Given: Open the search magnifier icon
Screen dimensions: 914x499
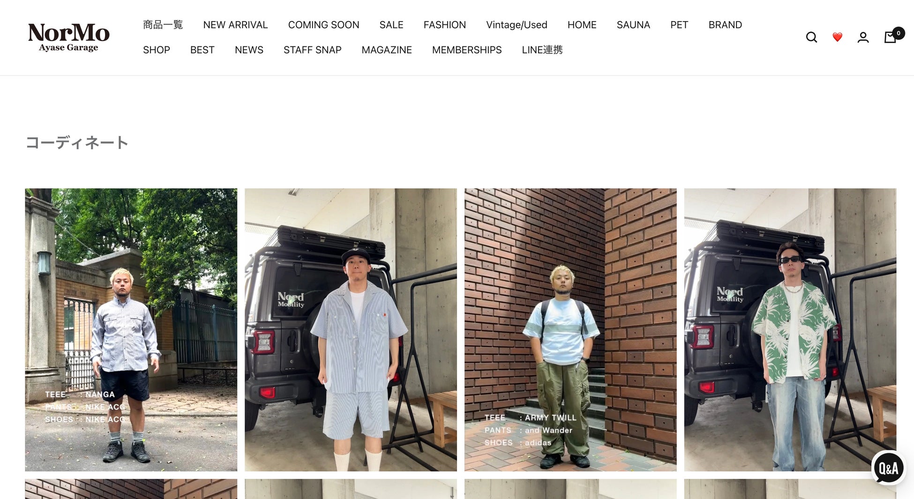Looking at the screenshot, I should click(x=811, y=37).
